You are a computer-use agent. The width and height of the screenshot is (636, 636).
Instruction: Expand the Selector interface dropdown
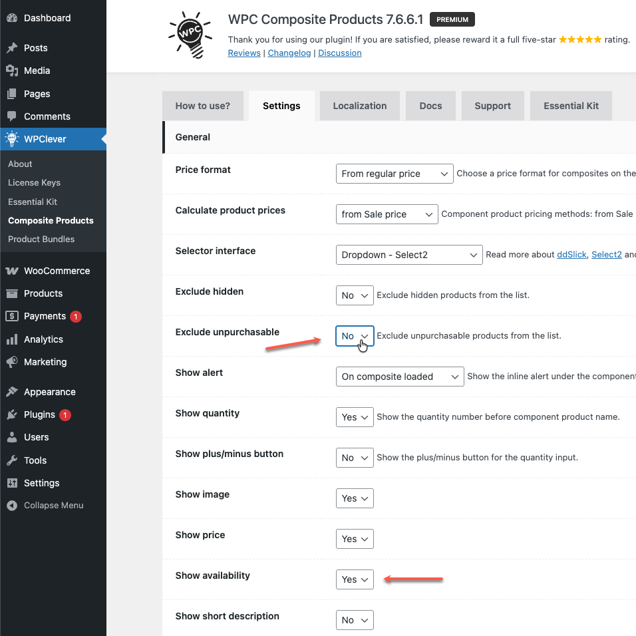[x=408, y=255]
